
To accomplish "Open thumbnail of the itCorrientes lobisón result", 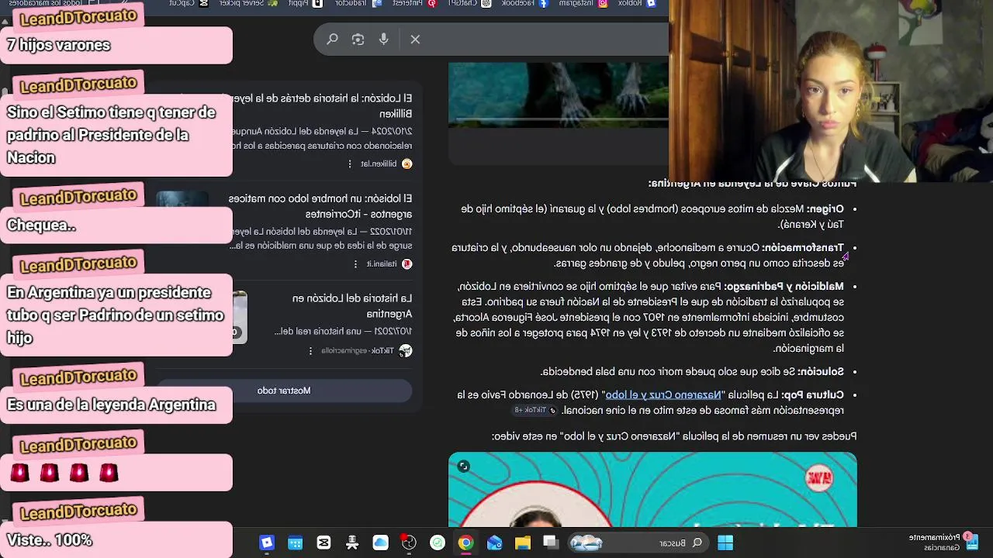I will [x=182, y=199].
